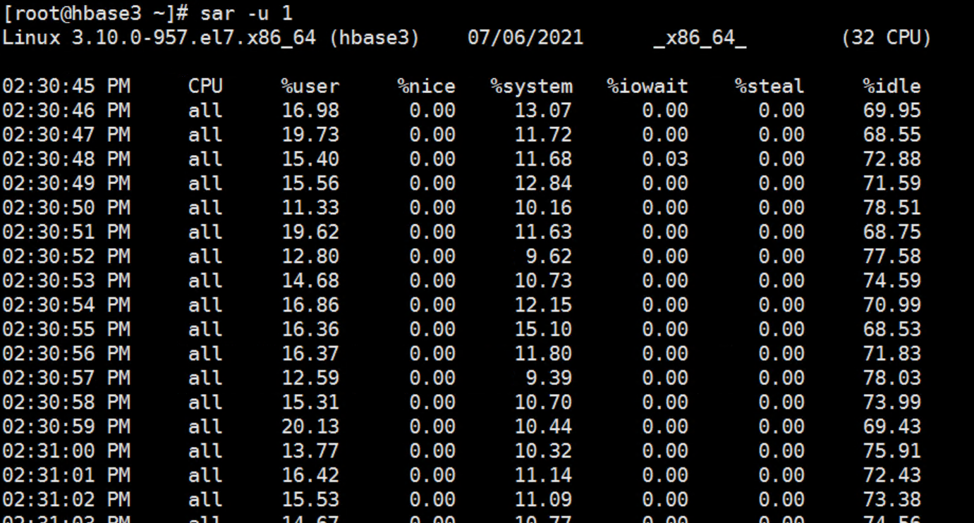This screenshot has width=974, height=523.
Task: Click %idle value '75.91'
Action: click(892, 451)
